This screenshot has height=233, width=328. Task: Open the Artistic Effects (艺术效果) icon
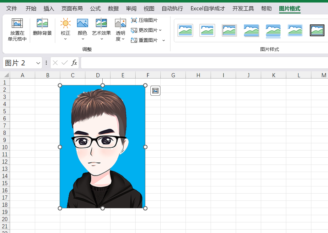101,23
